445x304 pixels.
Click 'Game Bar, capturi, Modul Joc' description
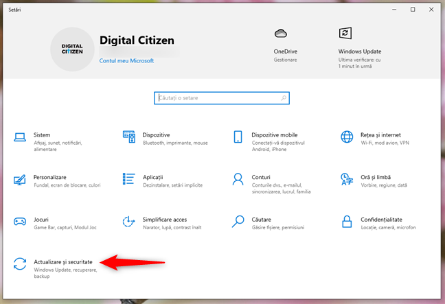65,227
